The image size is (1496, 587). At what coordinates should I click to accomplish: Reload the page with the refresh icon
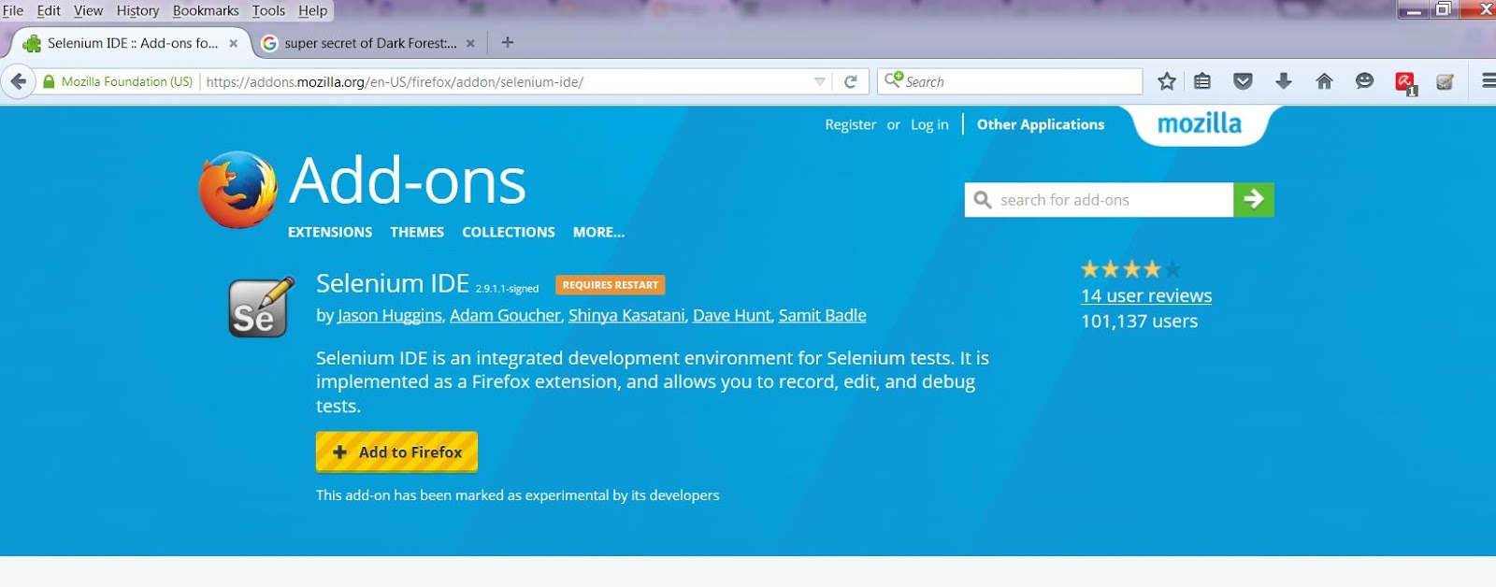click(851, 81)
